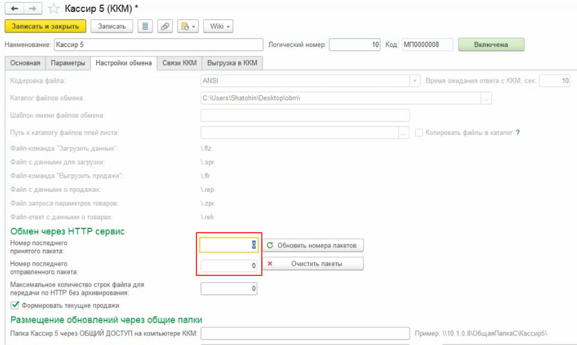Click browse button for playlist catalog path
This screenshot has height=345, width=577.
pyautogui.click(x=403, y=133)
